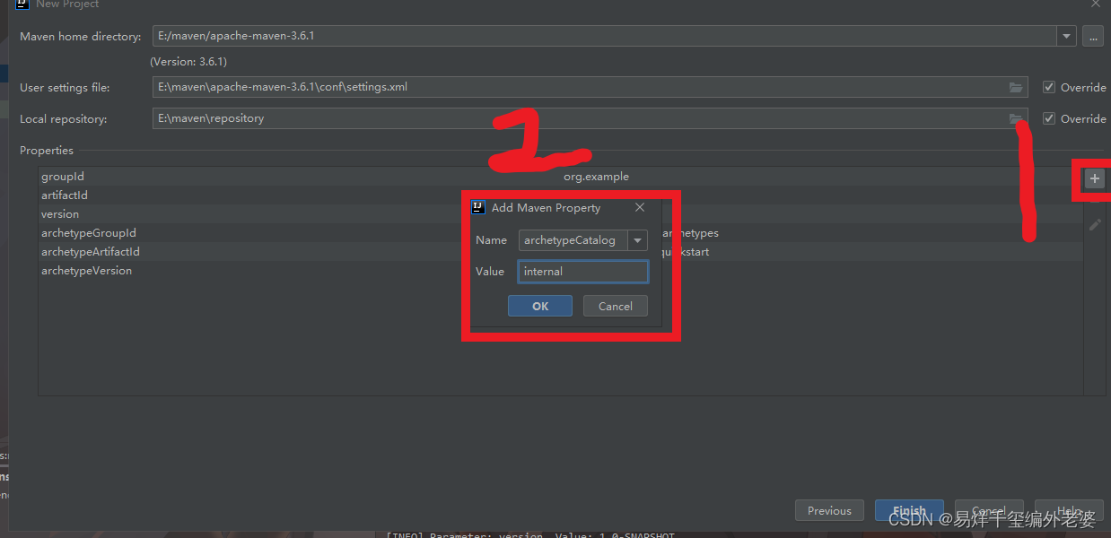Click the Finish button
Image resolution: width=1111 pixels, height=538 pixels.
[x=909, y=510]
